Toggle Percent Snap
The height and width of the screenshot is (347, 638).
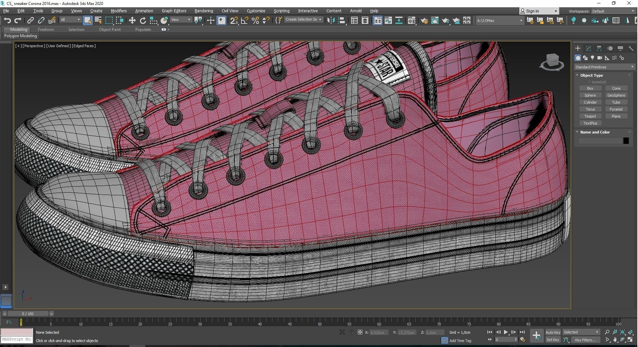(255, 21)
